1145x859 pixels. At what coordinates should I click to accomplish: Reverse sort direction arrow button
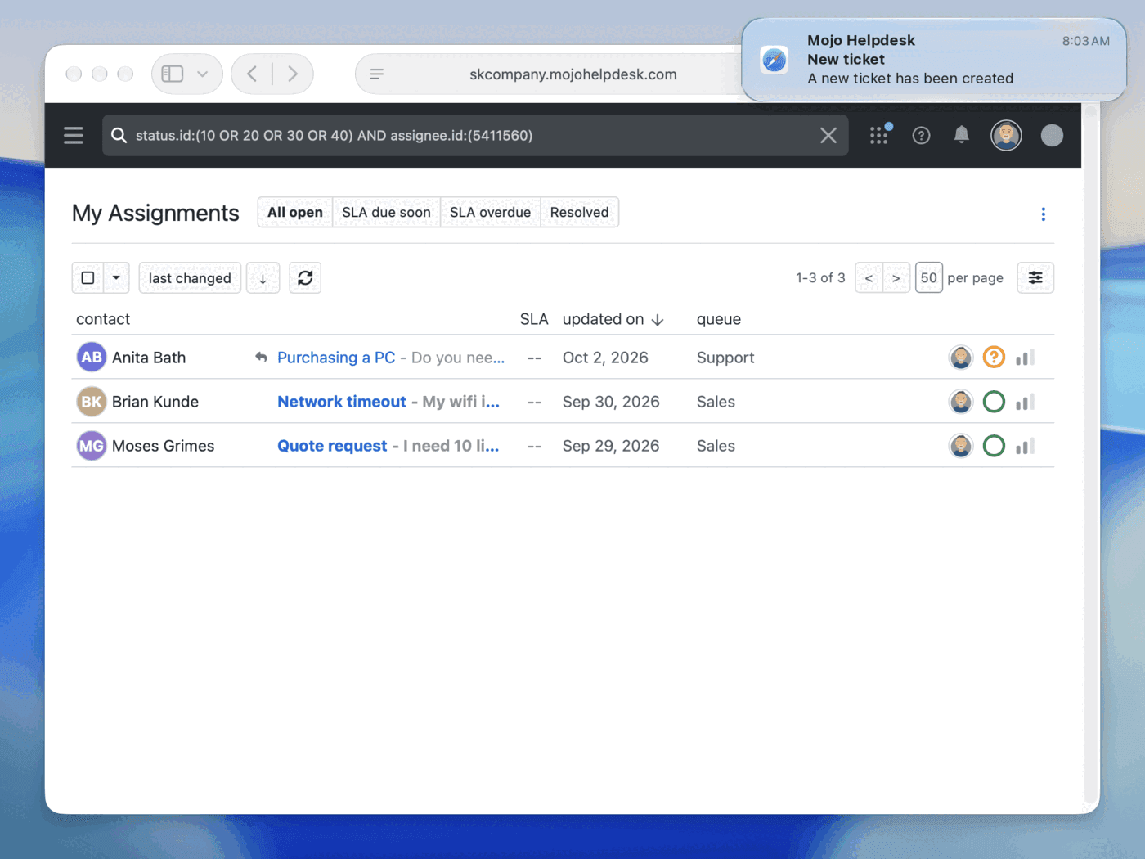263,278
